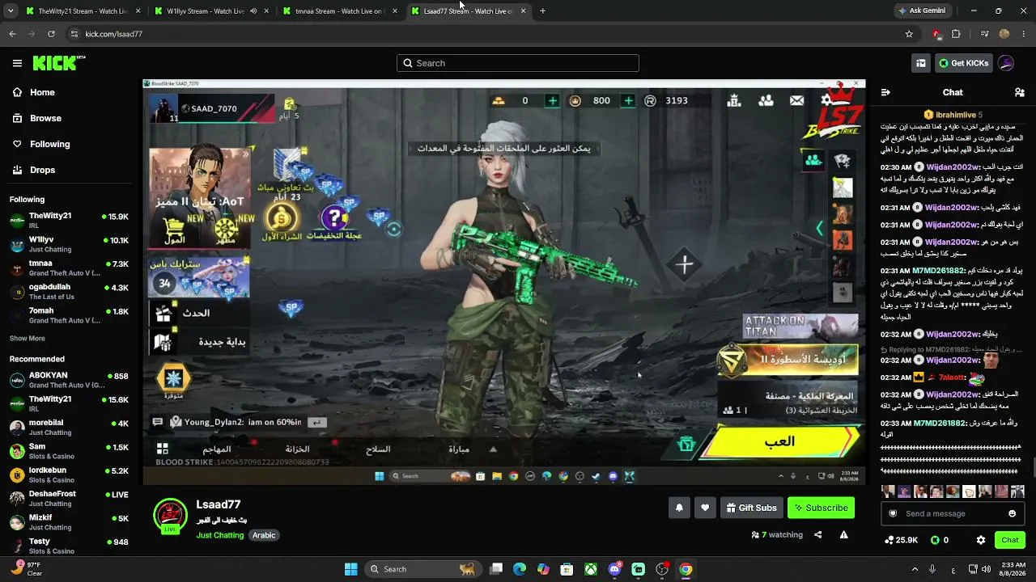Go back in browser history

(12, 34)
